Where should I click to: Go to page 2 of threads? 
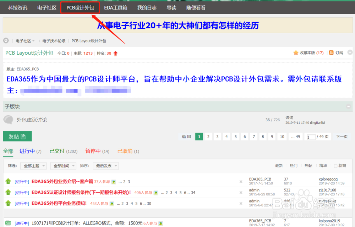coord(208,137)
